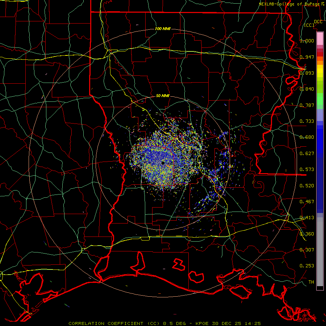Select the 0.520 scale value
The image size is (326, 326).
pyautogui.click(x=307, y=185)
